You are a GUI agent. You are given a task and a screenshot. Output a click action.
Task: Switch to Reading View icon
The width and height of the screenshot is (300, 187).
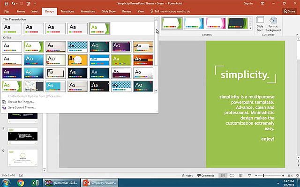point(240,176)
